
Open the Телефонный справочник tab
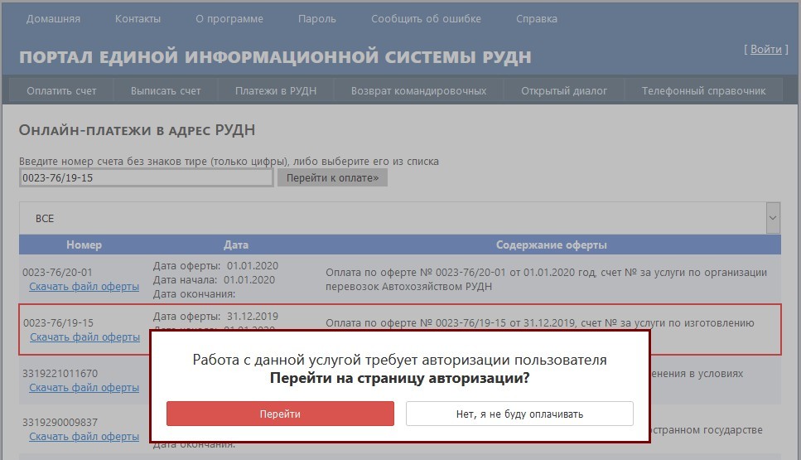coord(703,91)
